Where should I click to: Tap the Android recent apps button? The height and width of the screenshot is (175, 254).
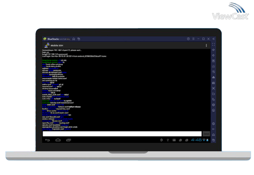tap(69, 140)
